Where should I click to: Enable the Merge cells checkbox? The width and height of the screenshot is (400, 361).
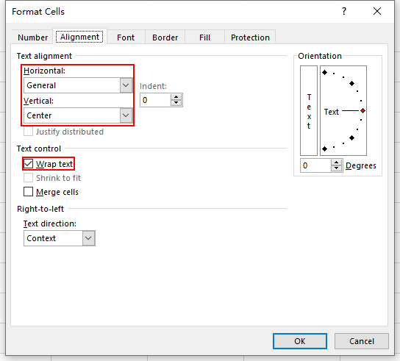(x=29, y=192)
